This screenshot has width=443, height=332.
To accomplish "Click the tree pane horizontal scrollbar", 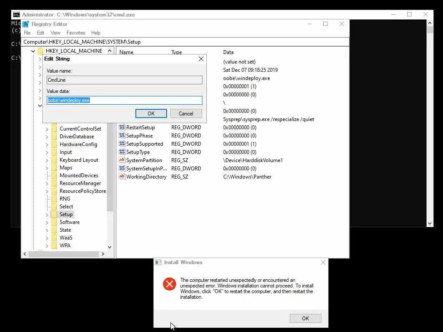I will (x=64, y=254).
